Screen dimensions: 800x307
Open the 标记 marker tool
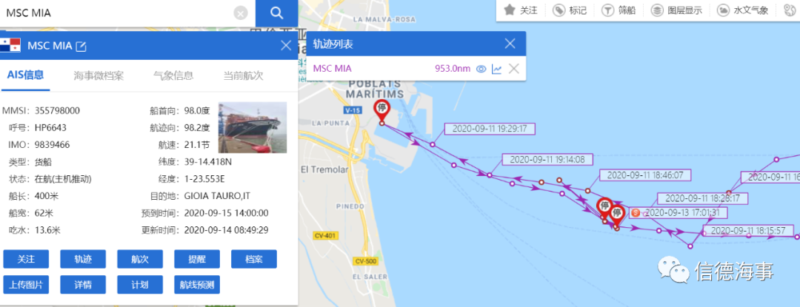[x=570, y=10]
